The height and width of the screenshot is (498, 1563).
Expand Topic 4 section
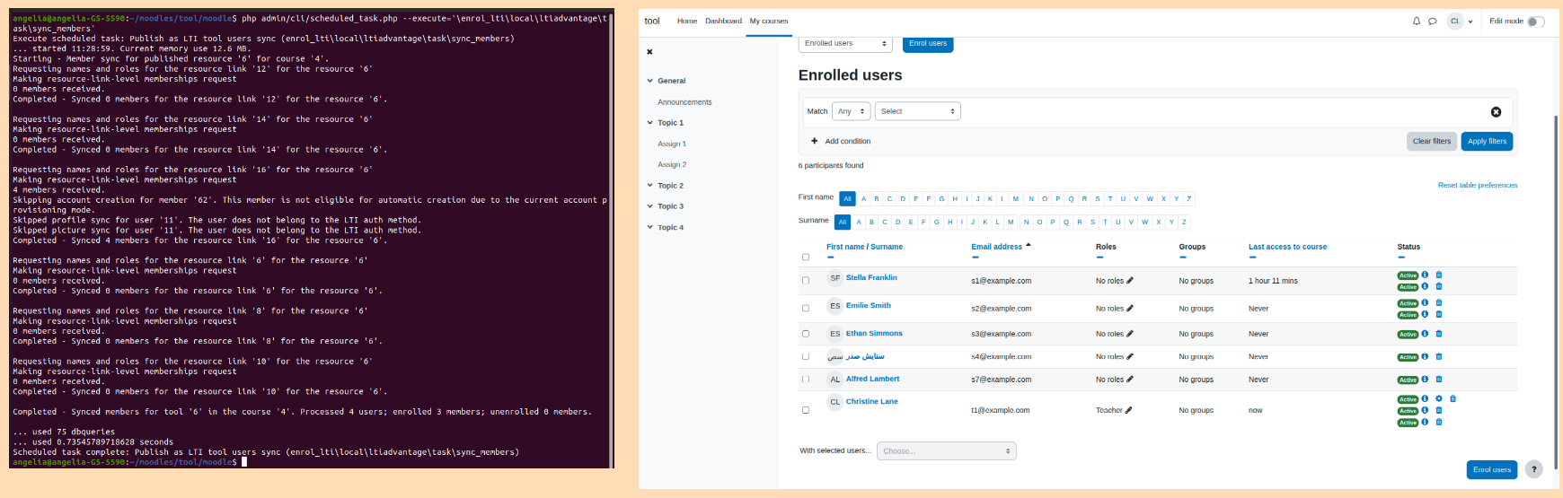pos(650,228)
